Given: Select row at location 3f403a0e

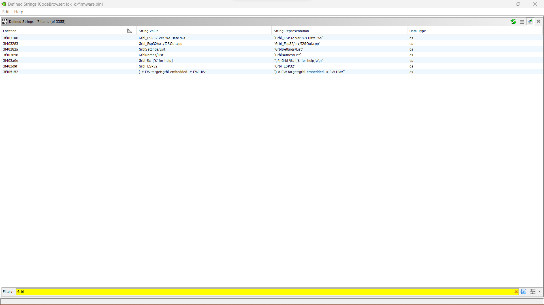Looking at the screenshot, I should [272, 60].
